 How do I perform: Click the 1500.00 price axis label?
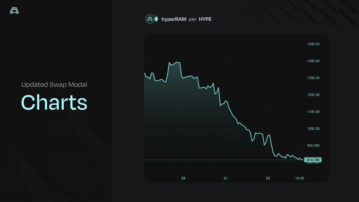pos(313,44)
